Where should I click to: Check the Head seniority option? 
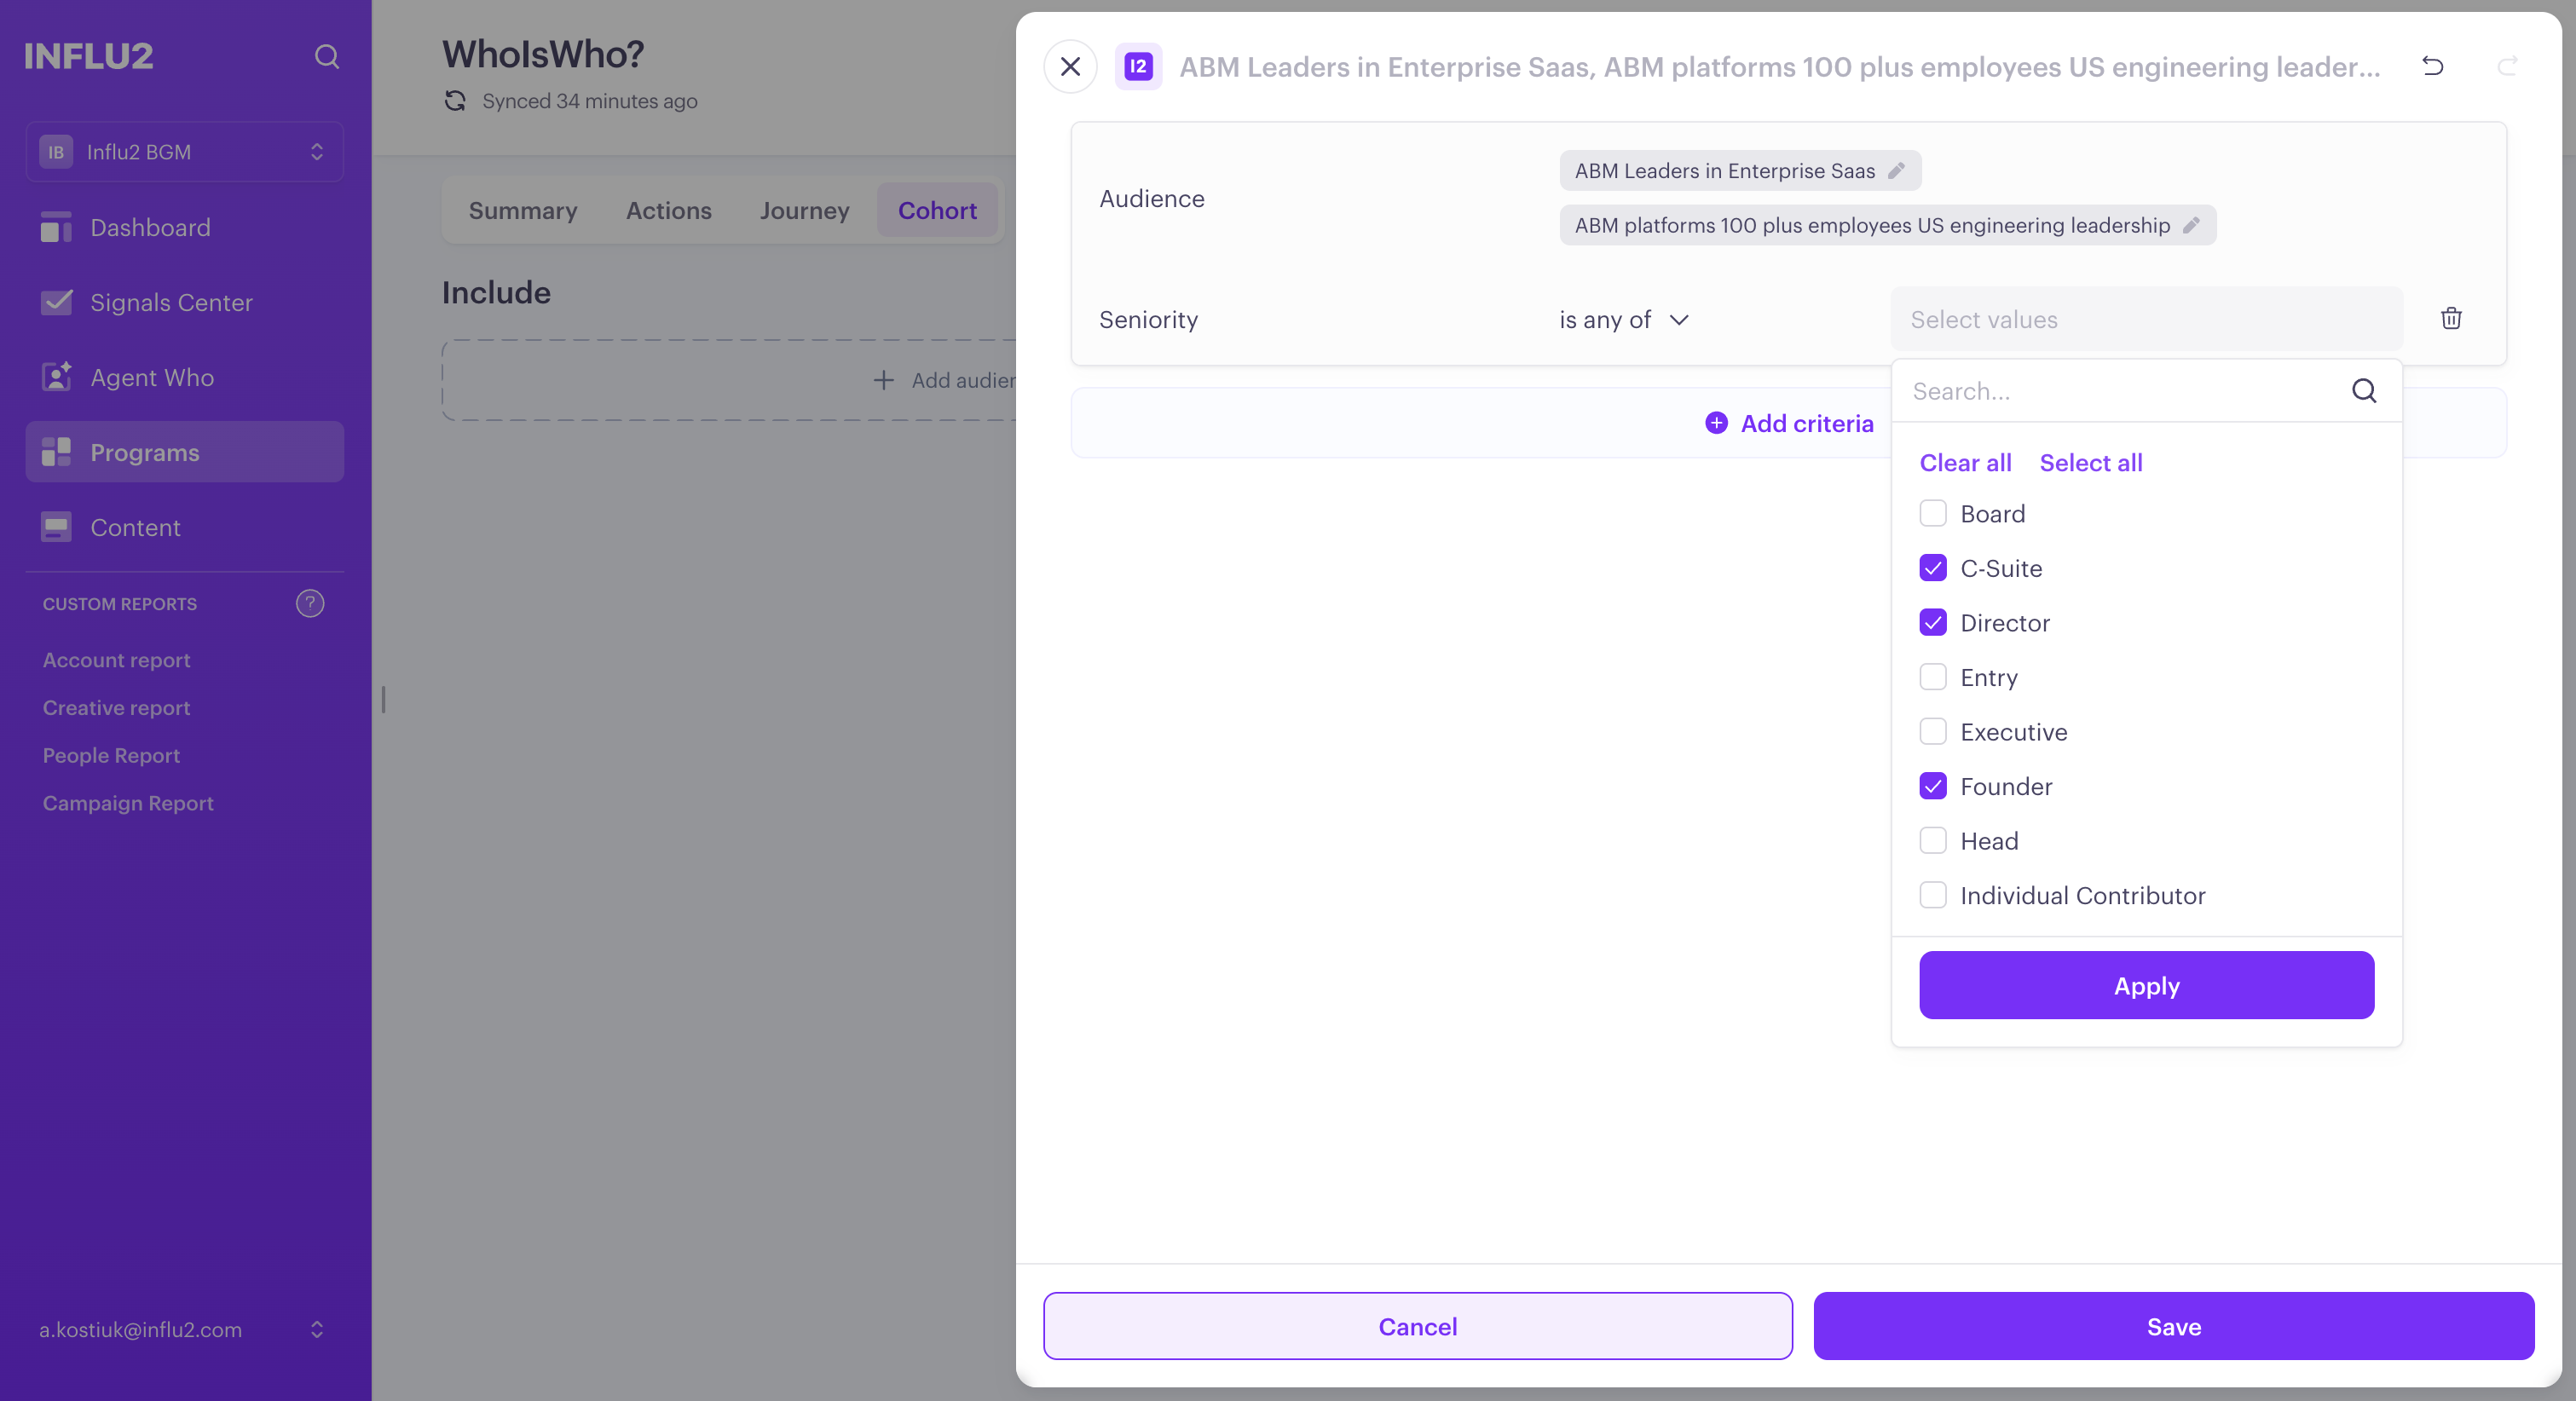point(1933,841)
